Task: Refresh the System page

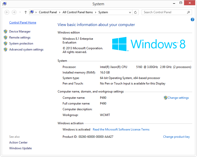Action: 135,12
